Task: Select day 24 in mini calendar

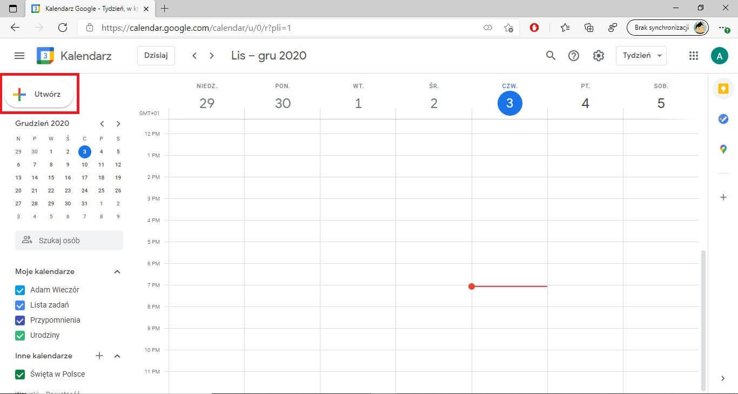Action: [x=84, y=190]
